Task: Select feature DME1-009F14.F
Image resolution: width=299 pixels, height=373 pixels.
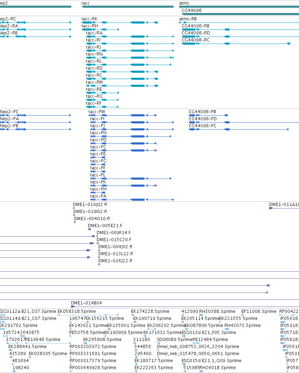Action: [x=98, y=236]
